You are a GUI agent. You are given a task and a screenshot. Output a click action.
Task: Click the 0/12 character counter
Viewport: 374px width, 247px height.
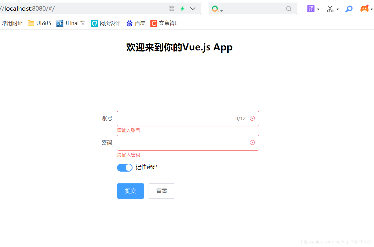(241, 119)
